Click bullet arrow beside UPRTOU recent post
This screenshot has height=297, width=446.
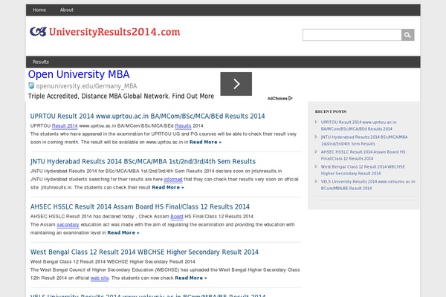point(317,122)
